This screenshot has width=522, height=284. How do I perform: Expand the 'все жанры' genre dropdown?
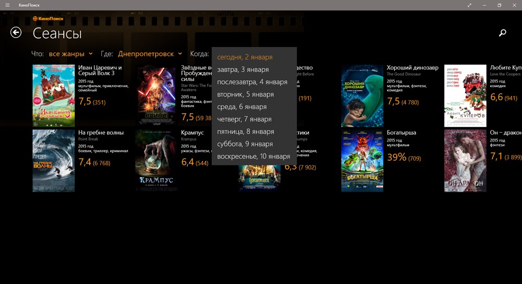click(x=70, y=54)
